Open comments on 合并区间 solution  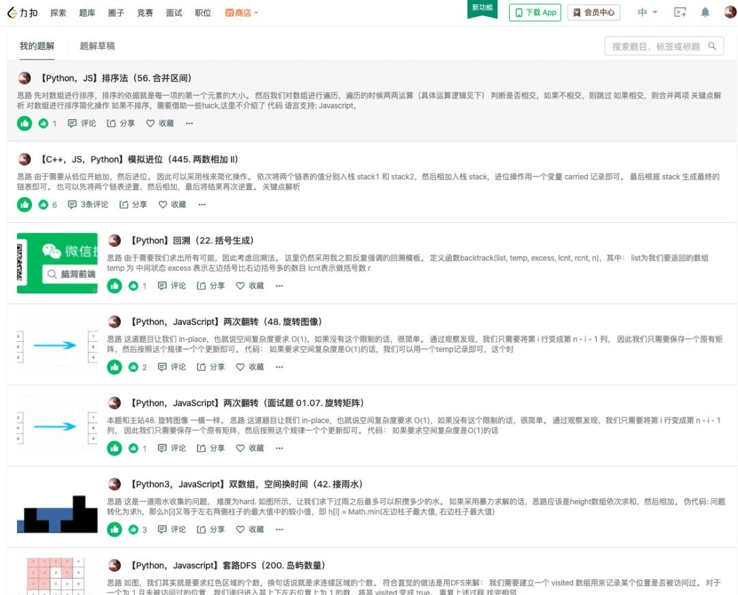82,123
